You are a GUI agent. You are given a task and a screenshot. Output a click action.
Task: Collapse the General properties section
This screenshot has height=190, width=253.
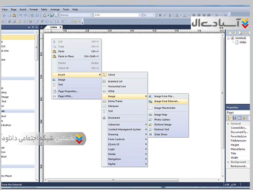coord(228,123)
